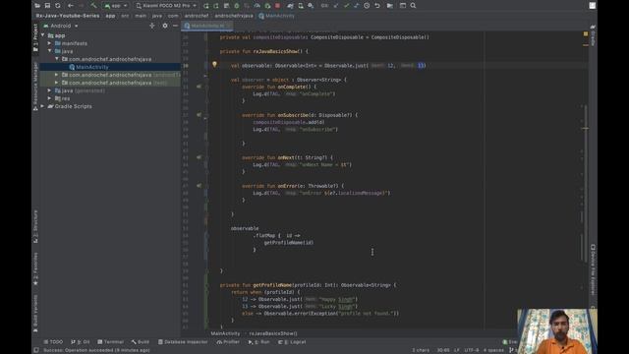The height and width of the screenshot is (354, 629).
Task: Open the app run configuration dropdown
Action: 116,6
